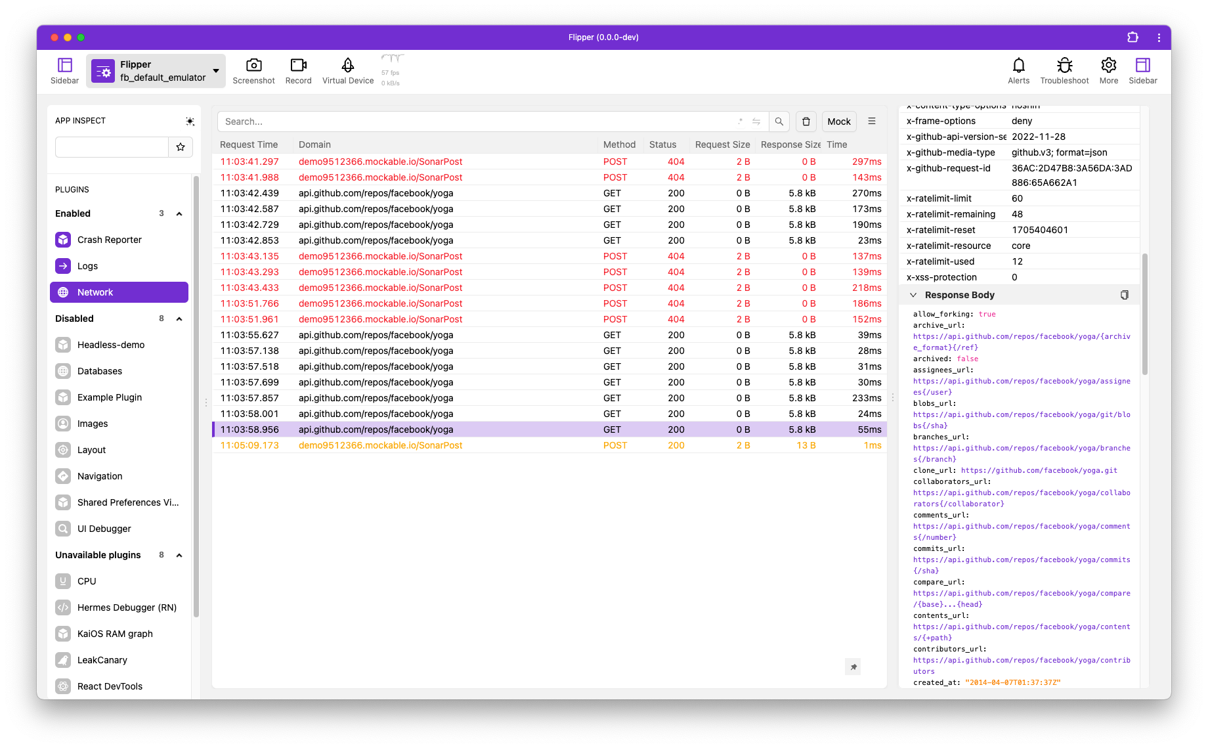Image resolution: width=1208 pixels, height=748 pixels.
Task: Select Shared Preferences Viewer plugin
Action: [x=119, y=502]
